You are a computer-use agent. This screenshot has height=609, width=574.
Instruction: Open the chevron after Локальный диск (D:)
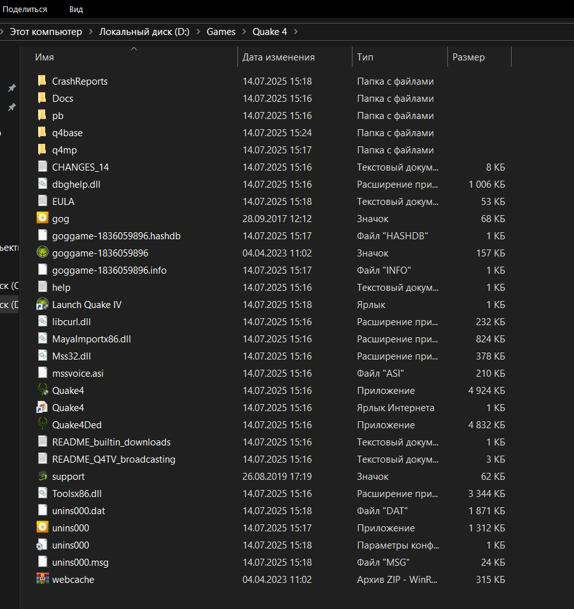[x=199, y=31]
